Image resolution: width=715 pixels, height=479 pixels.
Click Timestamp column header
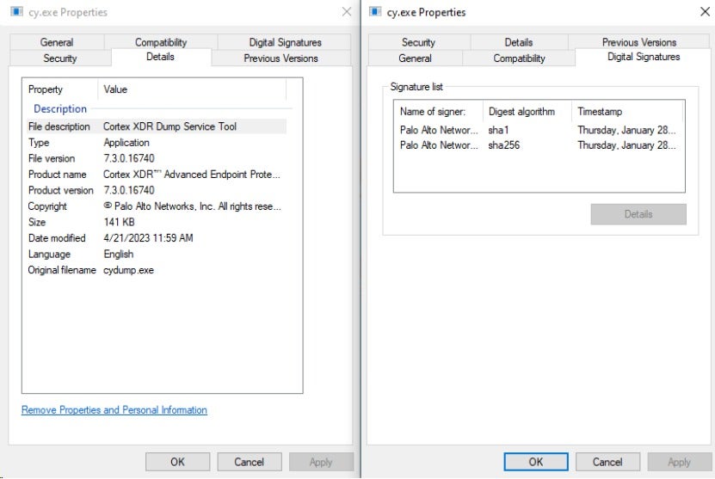[x=627, y=111]
